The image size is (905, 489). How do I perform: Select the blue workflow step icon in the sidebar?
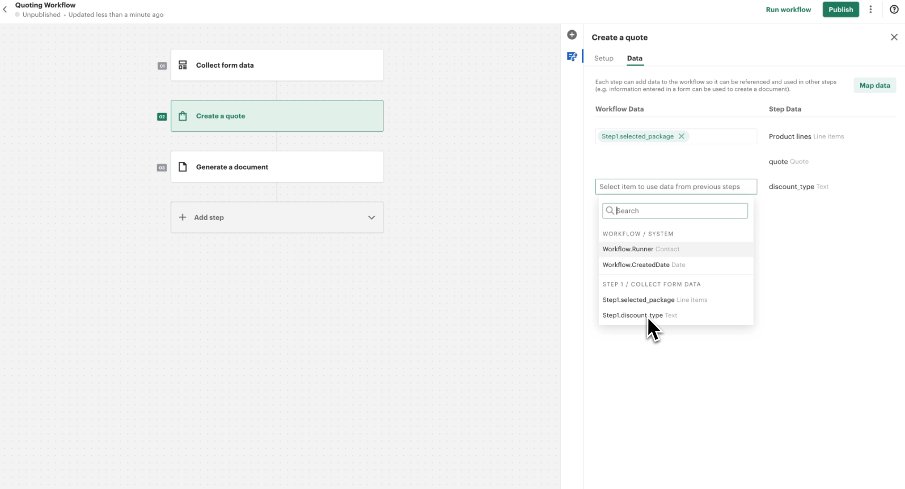572,57
